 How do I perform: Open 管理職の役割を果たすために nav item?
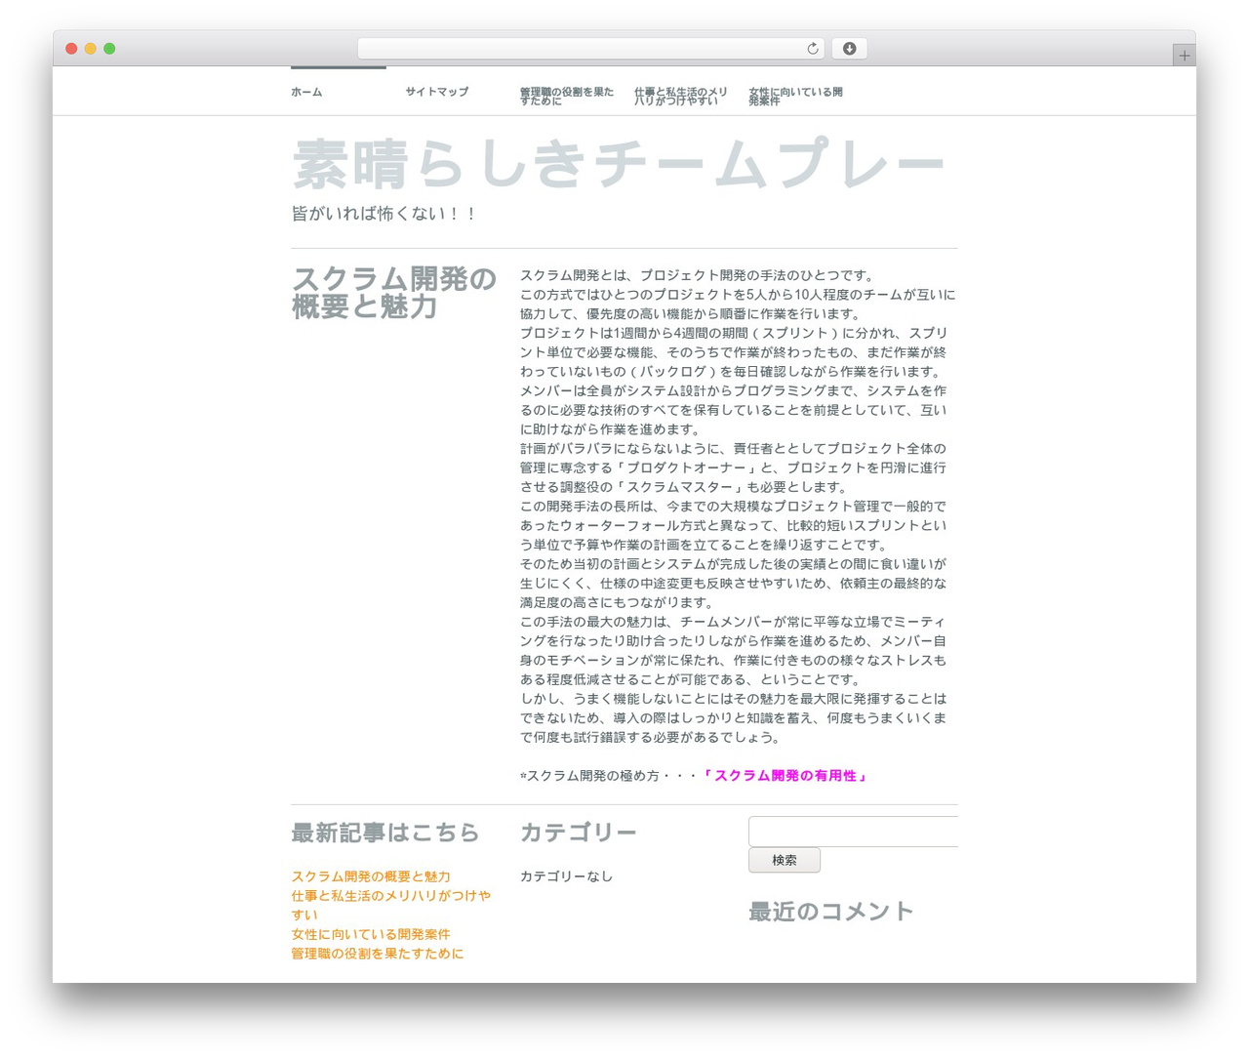(x=567, y=96)
